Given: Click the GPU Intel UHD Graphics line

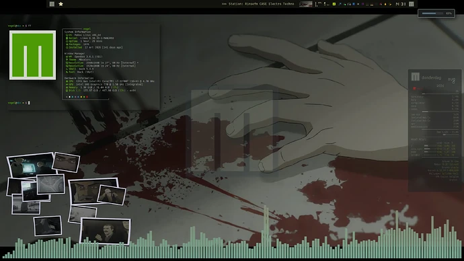Looking at the screenshot, I should 104,84.
